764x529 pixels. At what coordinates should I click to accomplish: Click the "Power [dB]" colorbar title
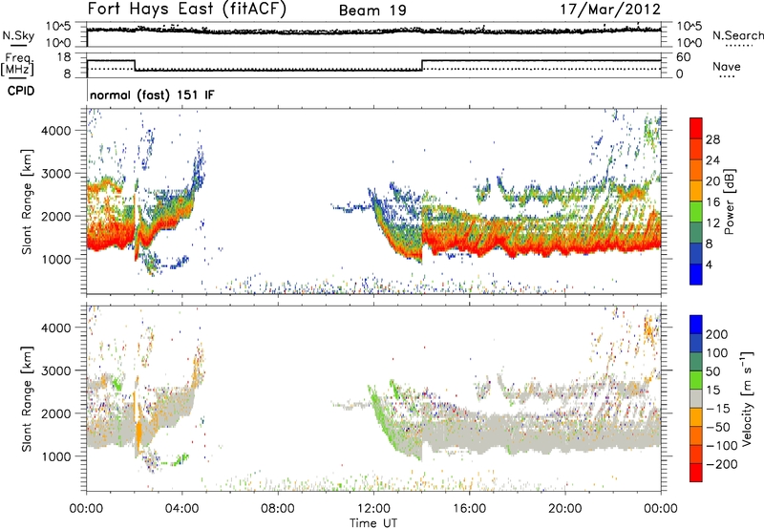pos(730,201)
